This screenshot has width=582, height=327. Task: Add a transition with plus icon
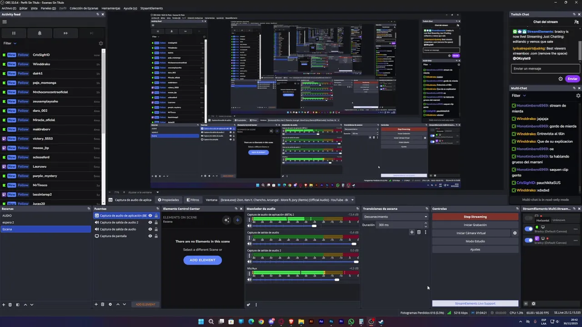411,232
